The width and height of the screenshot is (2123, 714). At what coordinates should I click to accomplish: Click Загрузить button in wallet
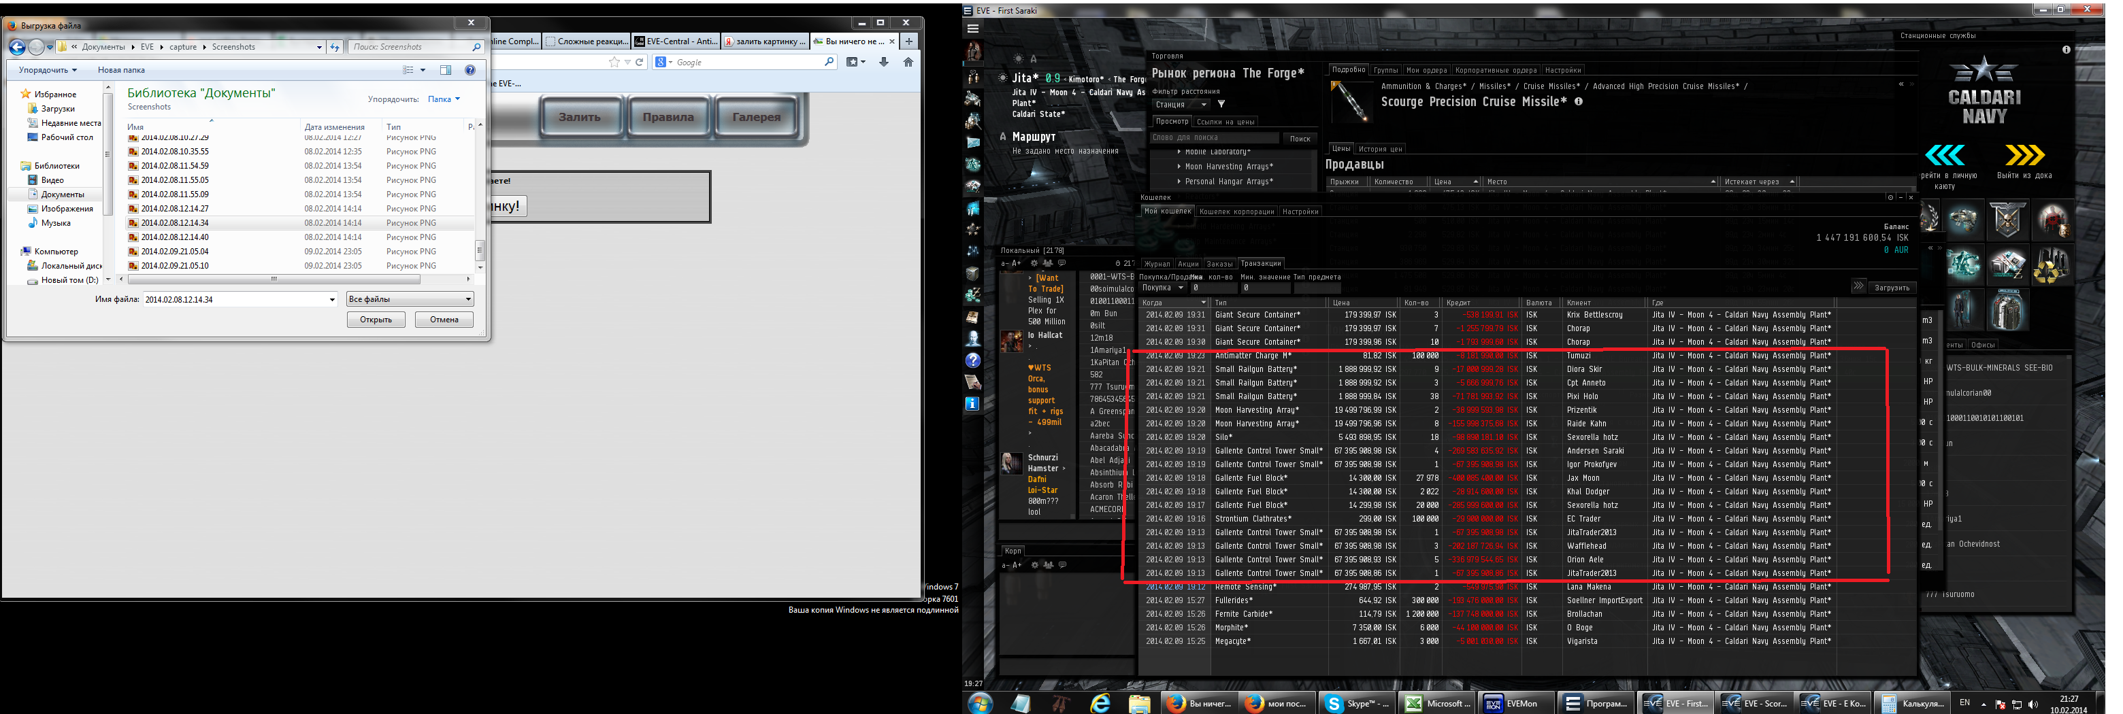(1892, 288)
